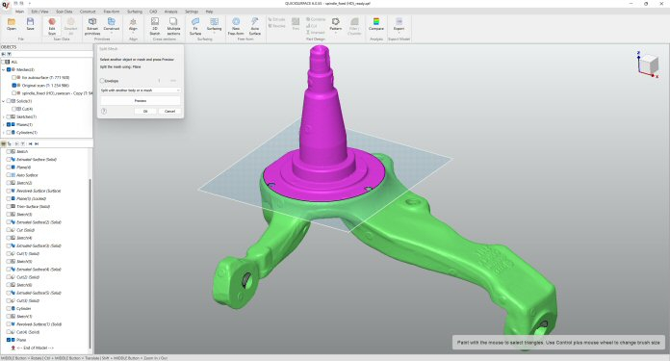The width and height of the screenshot is (670, 361).
Task: Open the Extract primitives tool
Action: 92,26
